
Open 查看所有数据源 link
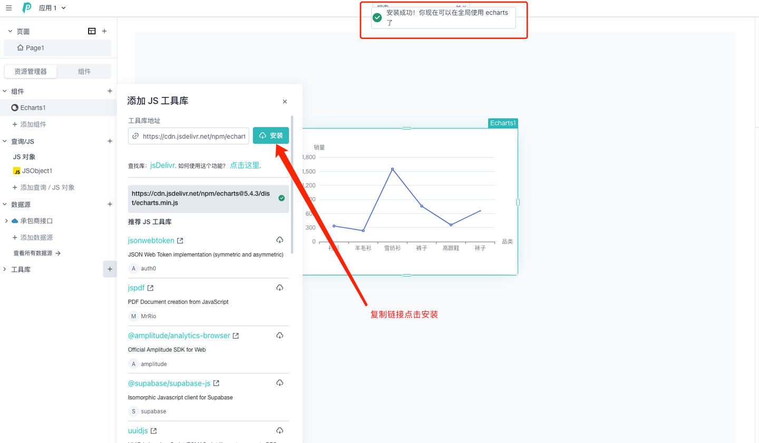click(37, 253)
